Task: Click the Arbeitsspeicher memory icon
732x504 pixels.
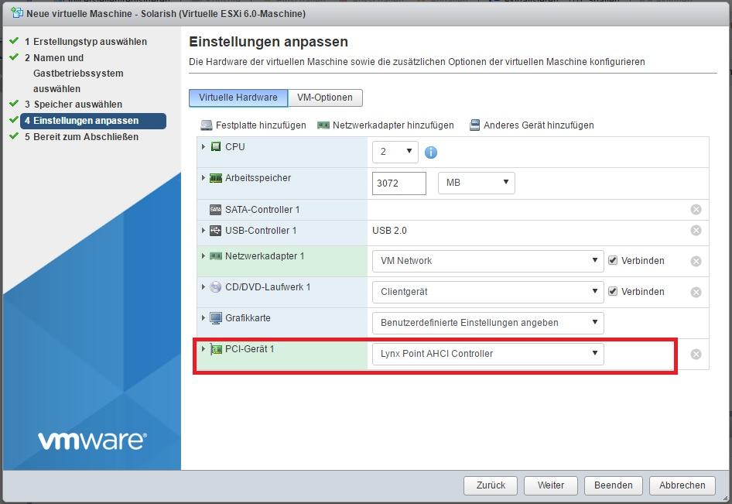Action: coord(216,178)
